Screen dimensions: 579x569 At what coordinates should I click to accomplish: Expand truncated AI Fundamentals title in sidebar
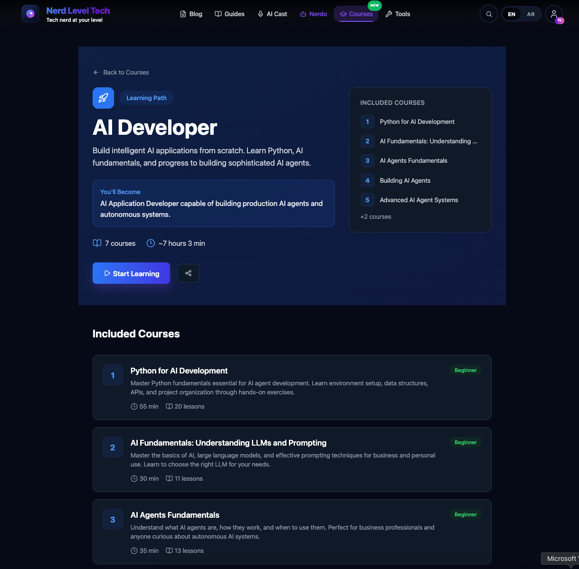coord(428,141)
